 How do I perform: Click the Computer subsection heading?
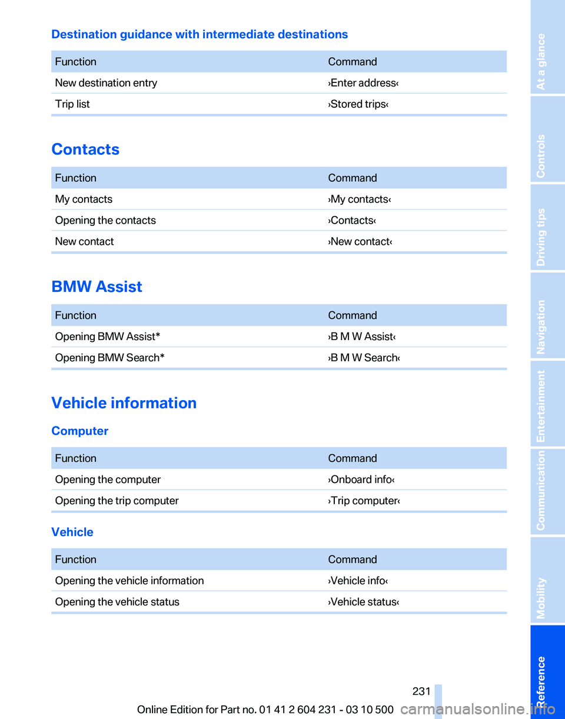pyautogui.click(x=80, y=431)
